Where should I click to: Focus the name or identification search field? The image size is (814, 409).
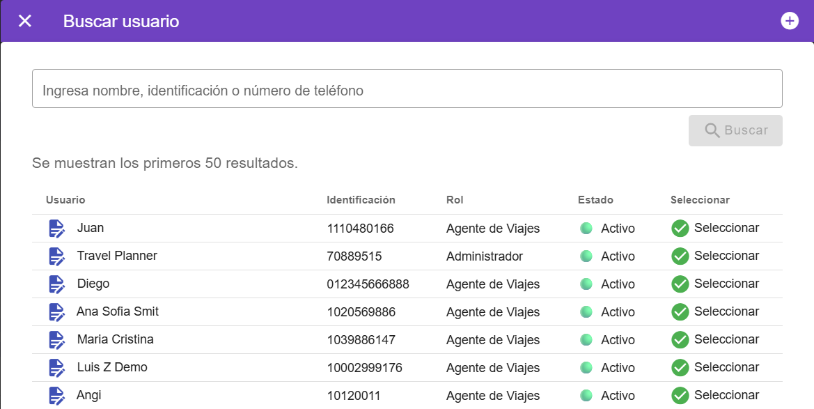pos(407,88)
